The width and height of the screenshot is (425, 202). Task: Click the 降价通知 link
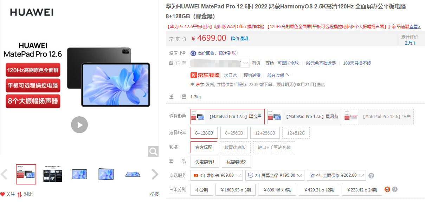(239, 38)
